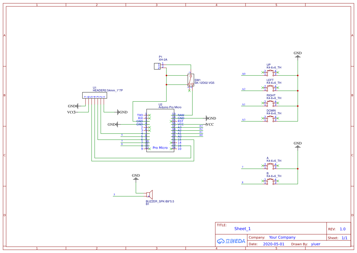The width and height of the screenshot is (357, 253).
Task: Select net label A3 beside the DOWN button
Action: pos(244,120)
